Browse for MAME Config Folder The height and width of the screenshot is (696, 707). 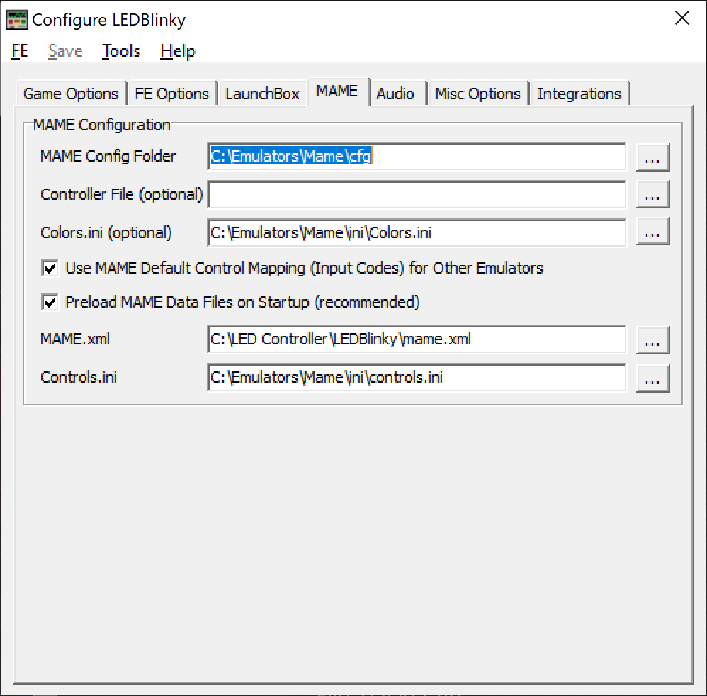[x=652, y=157]
